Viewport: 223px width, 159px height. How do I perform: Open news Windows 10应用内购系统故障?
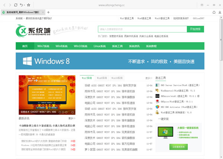pos(44,145)
